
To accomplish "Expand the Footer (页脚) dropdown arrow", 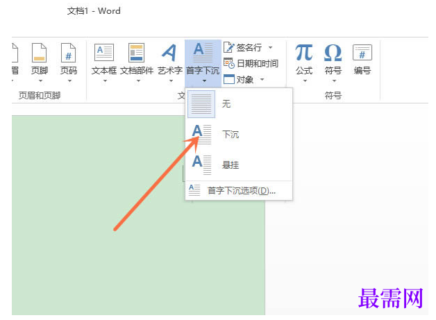I will coord(40,81).
